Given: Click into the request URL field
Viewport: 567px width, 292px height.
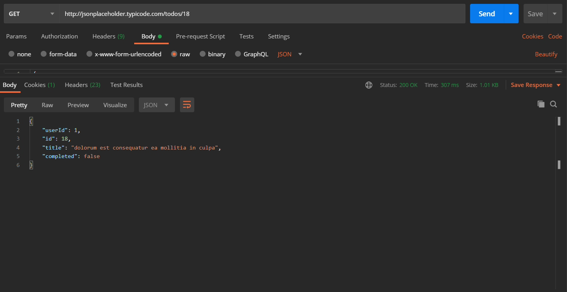Looking at the screenshot, I should click(x=263, y=14).
